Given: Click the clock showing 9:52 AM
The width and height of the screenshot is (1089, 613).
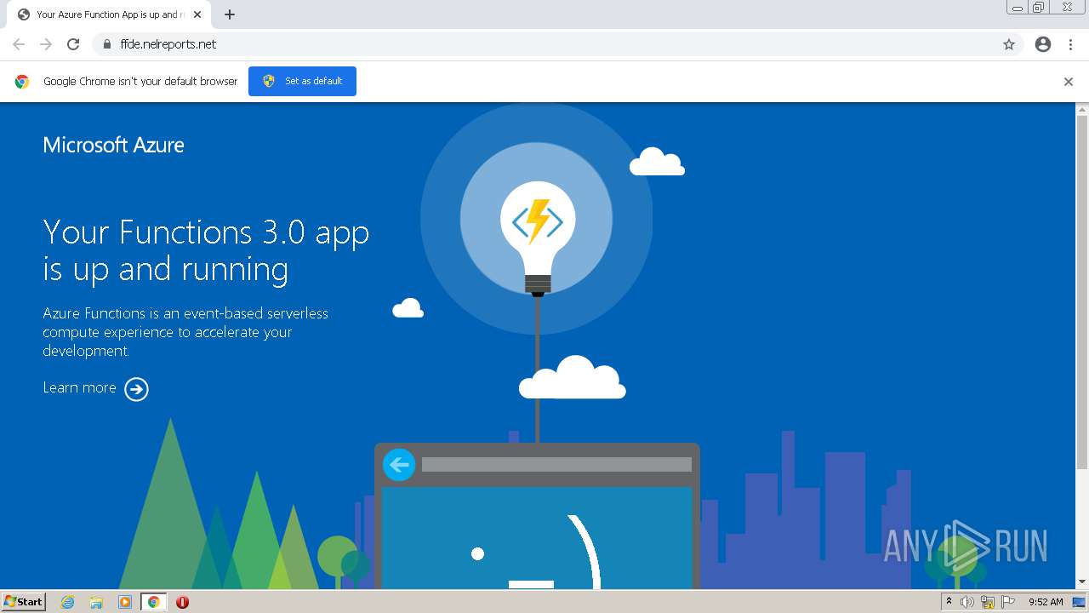Looking at the screenshot, I should 1046,602.
